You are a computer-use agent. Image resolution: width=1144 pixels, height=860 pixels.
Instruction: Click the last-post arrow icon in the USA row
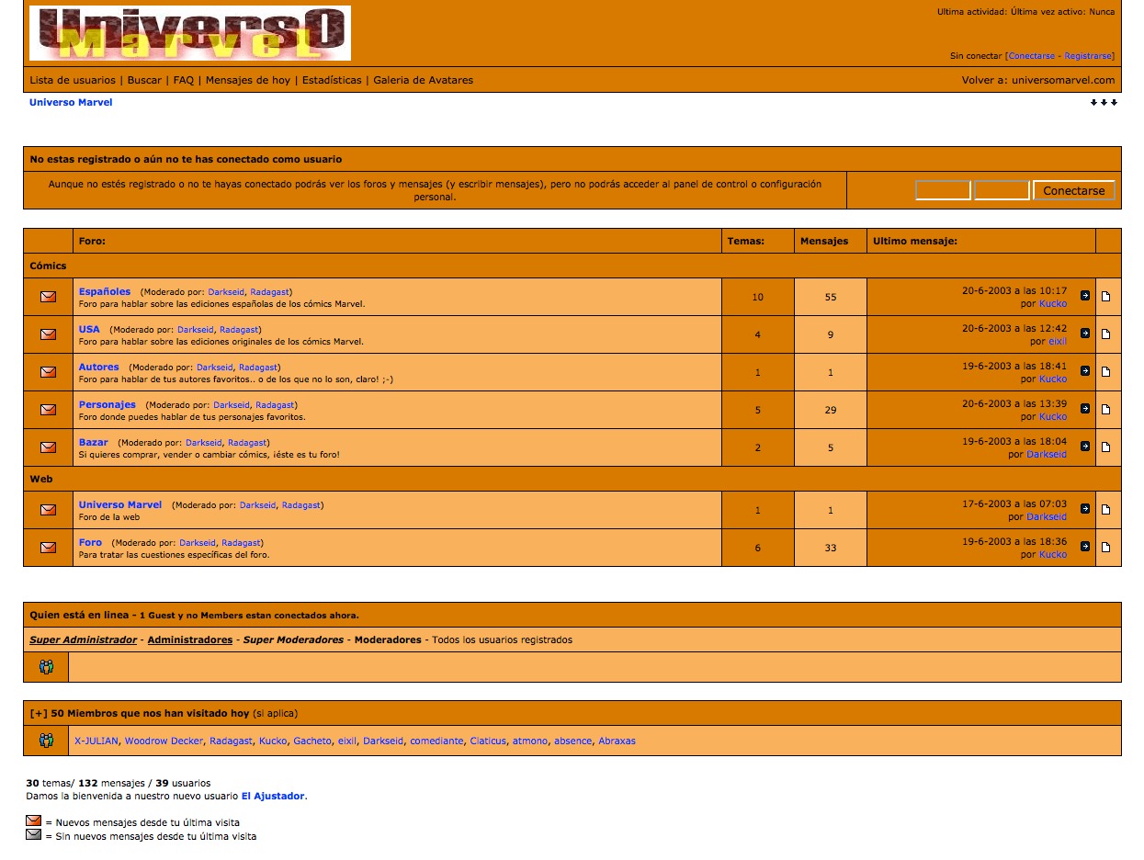[x=1084, y=334]
